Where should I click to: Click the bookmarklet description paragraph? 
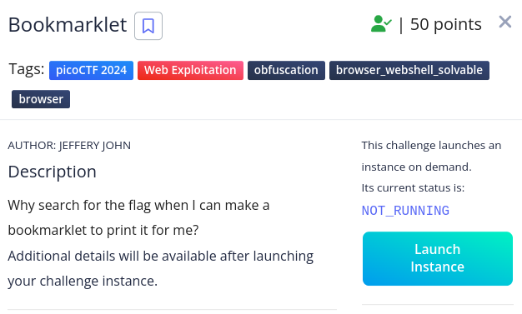[x=138, y=217]
